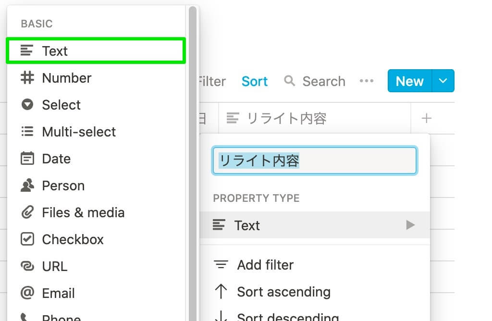Choose the Multi-select property type
This screenshot has width=492, height=321.
[x=96, y=132]
